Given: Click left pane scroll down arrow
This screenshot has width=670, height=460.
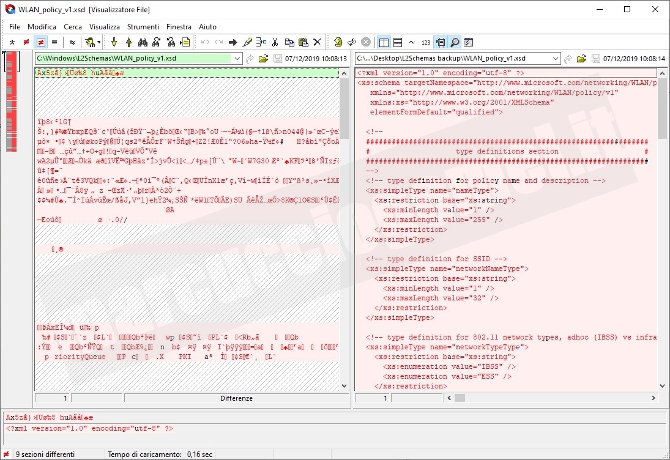Looking at the screenshot, I should (x=344, y=386).
